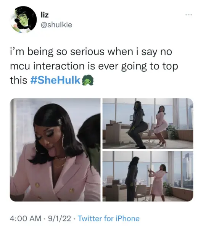Click the skyscraper in the bottom-right photo window

pos(187,169)
